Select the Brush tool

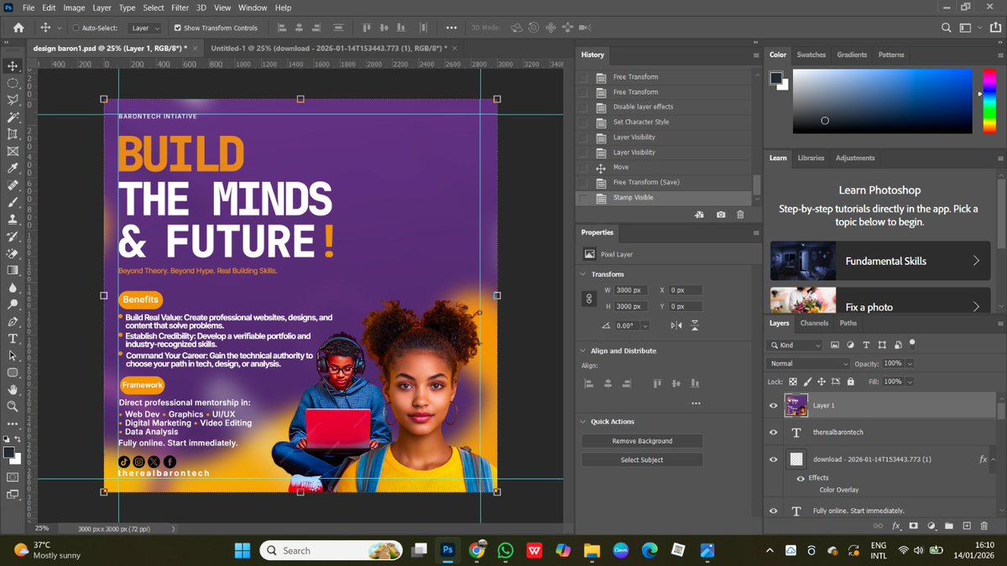(13, 202)
